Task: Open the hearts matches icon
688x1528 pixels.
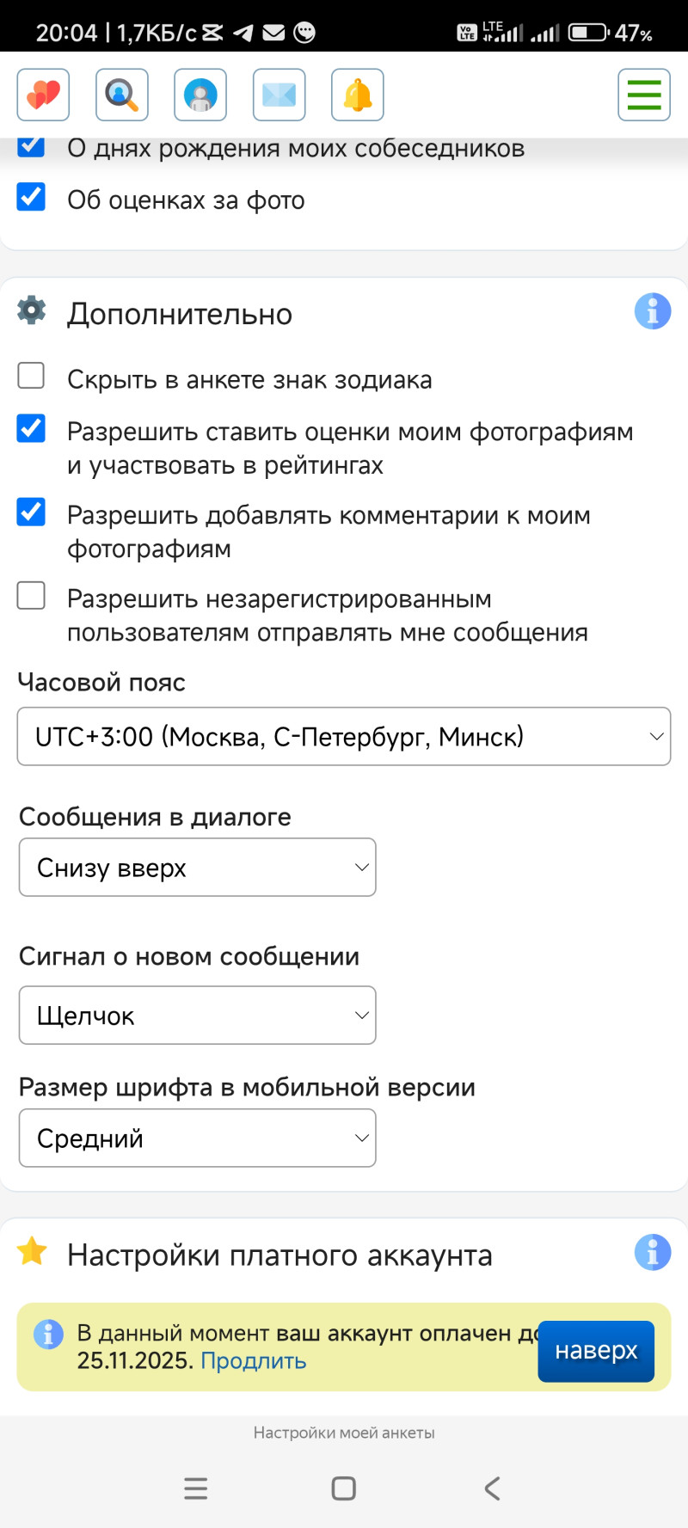Action: (43, 95)
